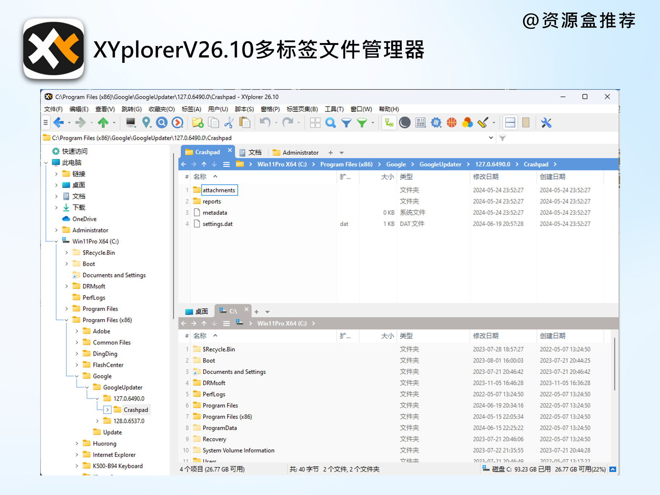This screenshot has width=660, height=495.
Task: Click the blue Back arrow in toolbar
Action: pos(59,123)
